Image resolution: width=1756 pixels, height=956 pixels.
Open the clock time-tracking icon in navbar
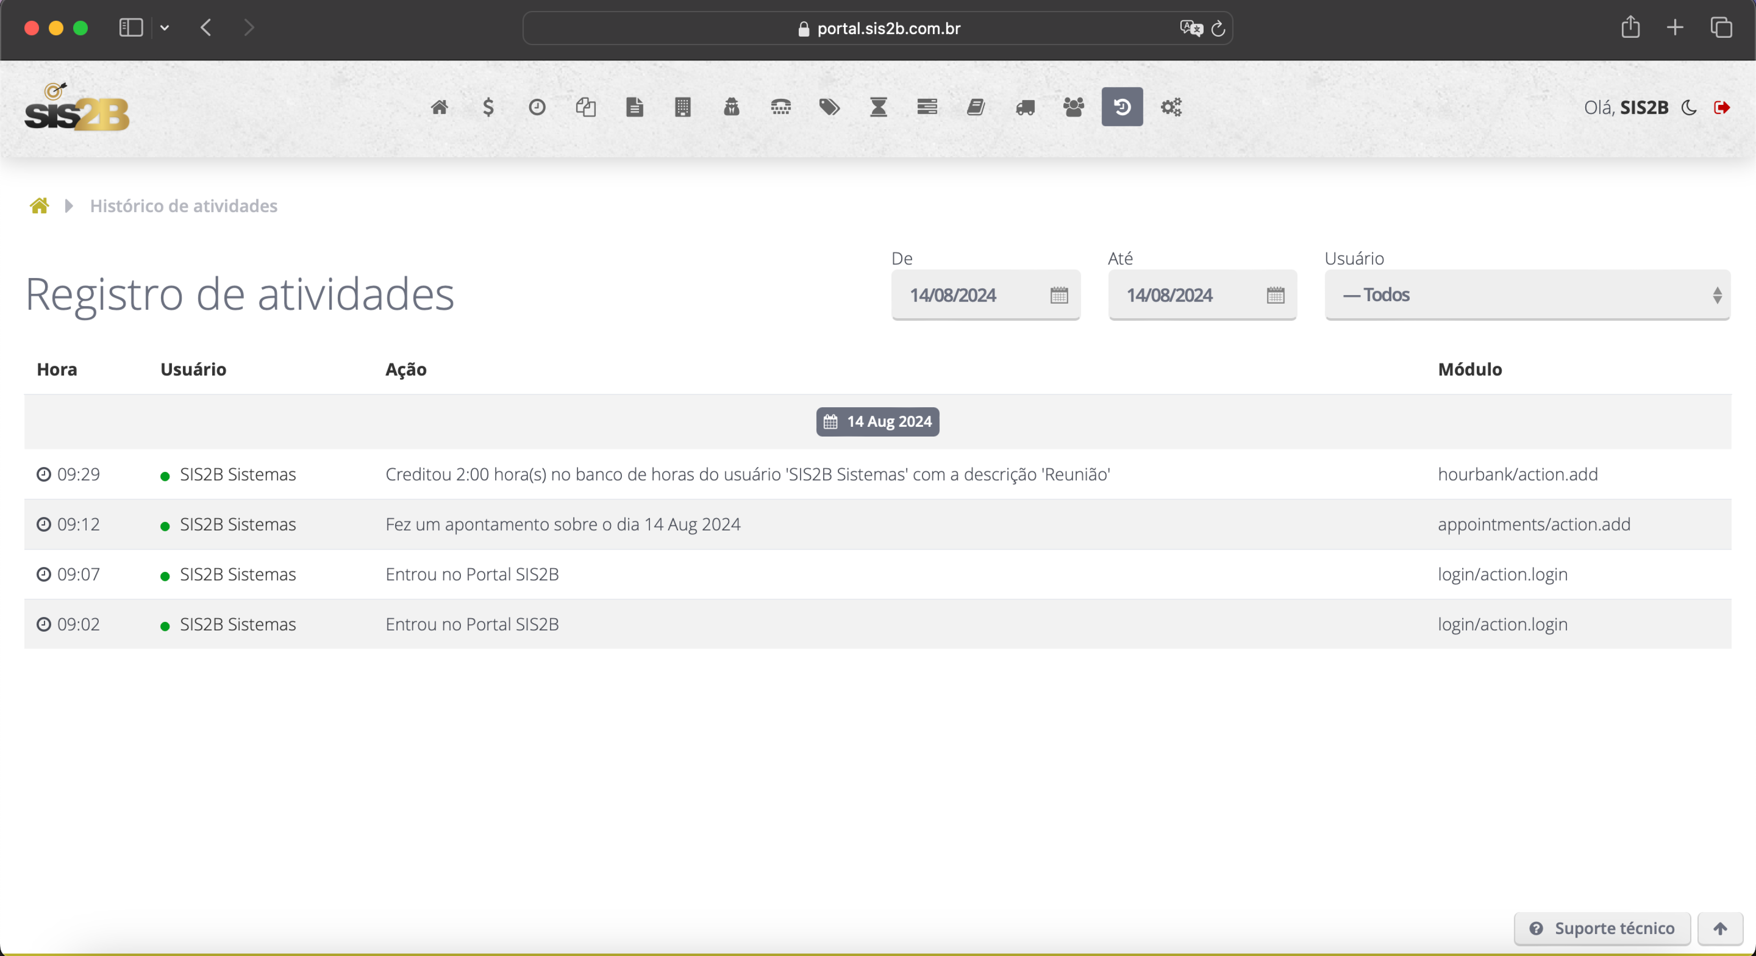(537, 107)
